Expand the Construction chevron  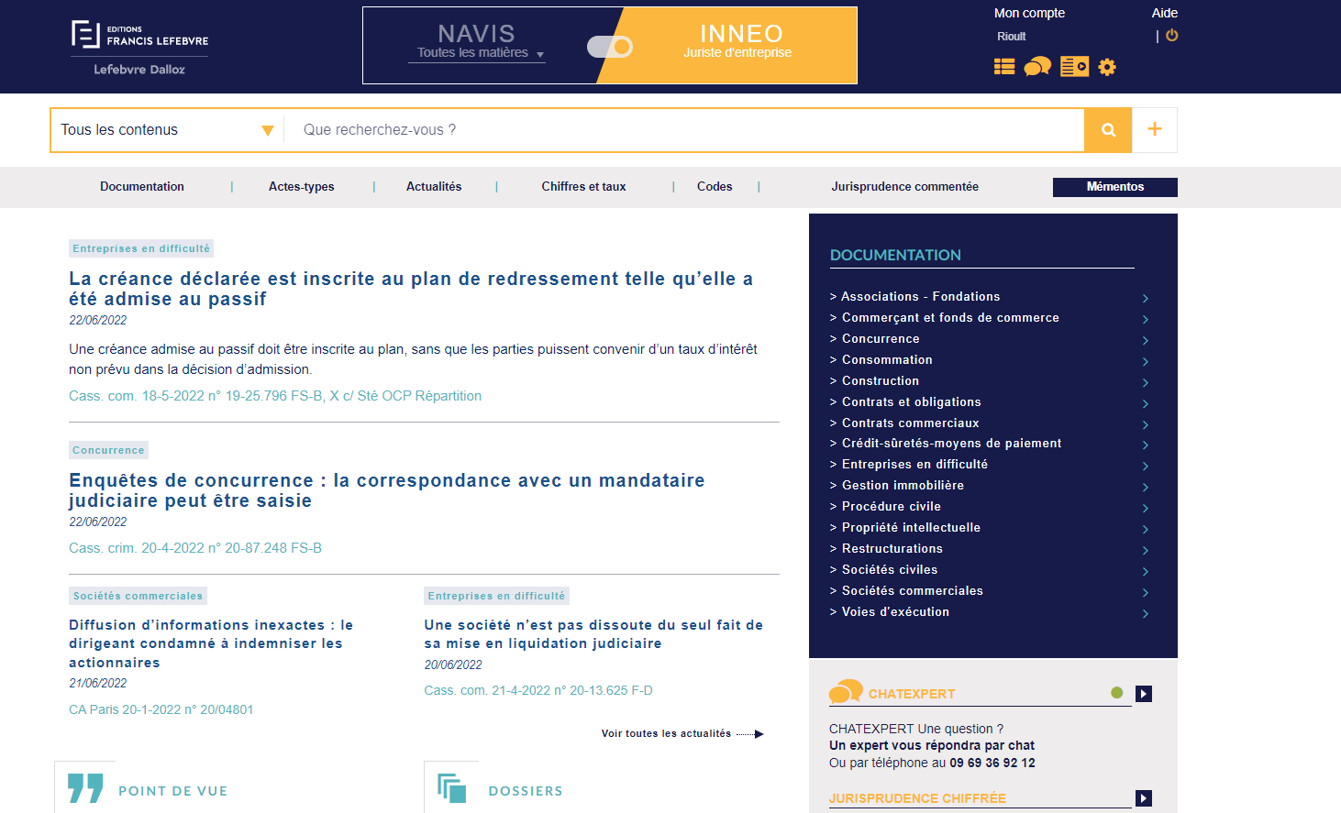[x=1146, y=383]
